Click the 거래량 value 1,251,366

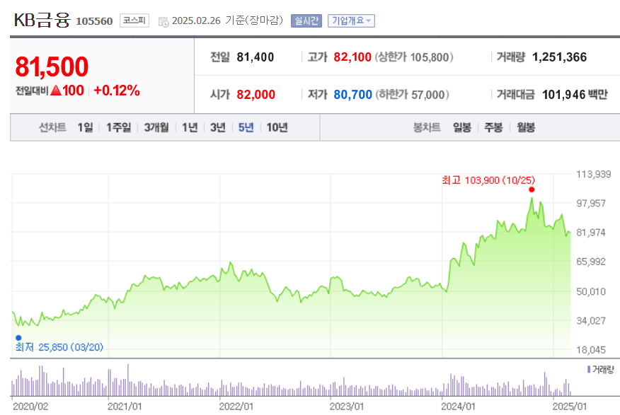pos(560,57)
